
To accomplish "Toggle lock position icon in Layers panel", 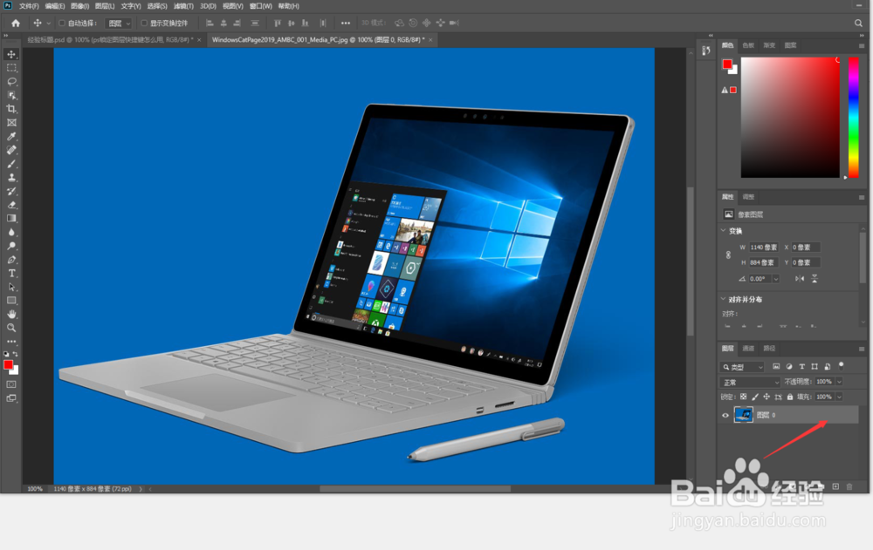I will click(x=766, y=397).
